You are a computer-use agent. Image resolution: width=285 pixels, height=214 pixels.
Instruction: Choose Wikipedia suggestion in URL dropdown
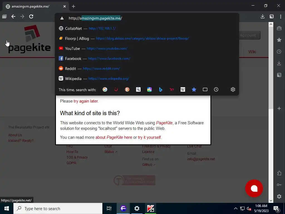147,78
